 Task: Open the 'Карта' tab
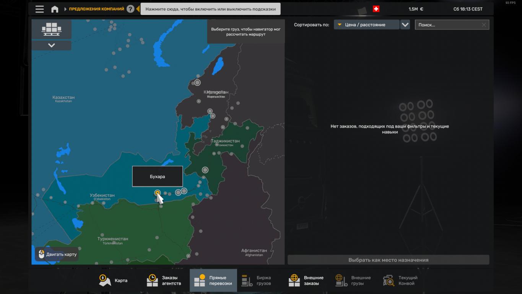click(113, 281)
